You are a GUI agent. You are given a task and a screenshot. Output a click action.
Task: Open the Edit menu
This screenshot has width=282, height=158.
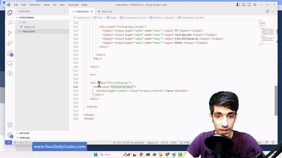pos(23,5)
